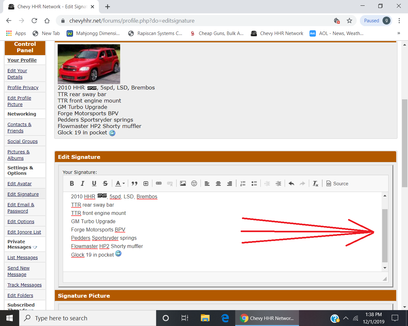Click the undo arrow in editor toolbar
This screenshot has height=326, width=408.
[x=291, y=184]
